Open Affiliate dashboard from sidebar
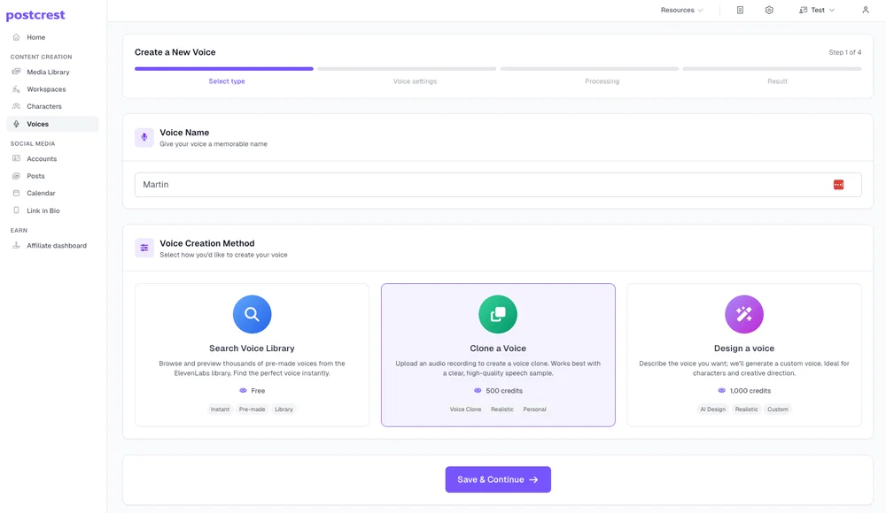Image resolution: width=886 pixels, height=513 pixels. click(x=52, y=246)
